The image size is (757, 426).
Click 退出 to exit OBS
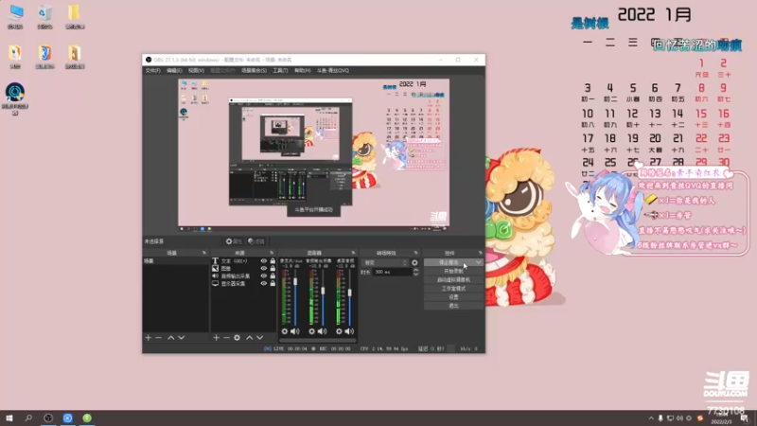(454, 306)
